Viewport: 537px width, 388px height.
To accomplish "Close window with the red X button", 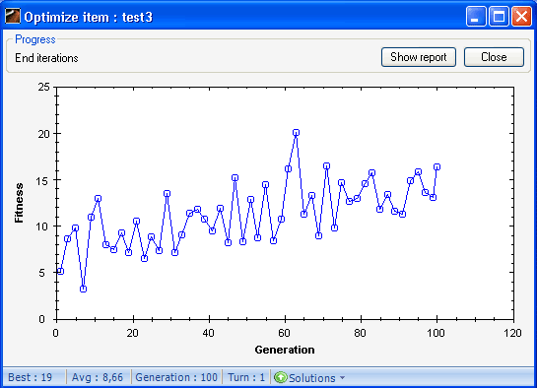I will (521, 16).
